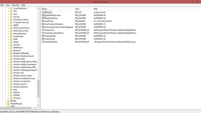201x113 pixels.
Task: Click the Virtual Machine folder icon
Action: click(x=11, y=34)
